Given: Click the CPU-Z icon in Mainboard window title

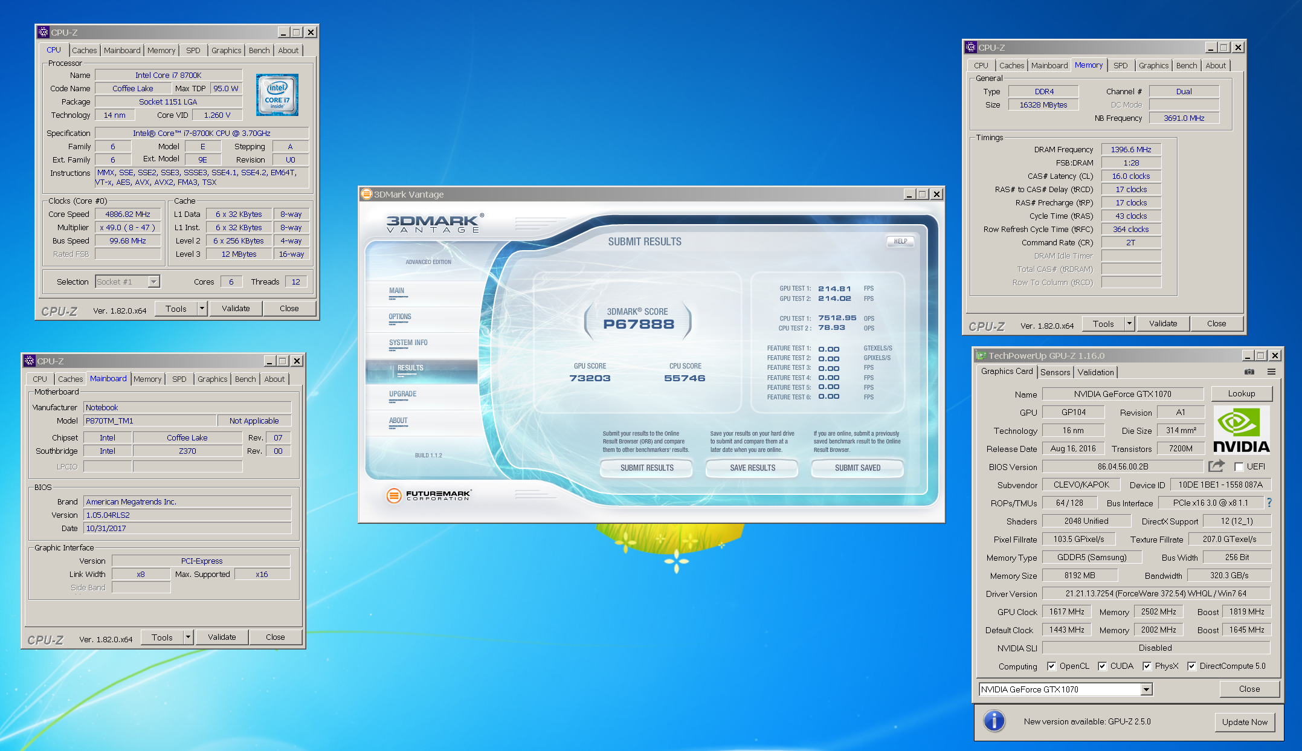Looking at the screenshot, I should click(30, 361).
